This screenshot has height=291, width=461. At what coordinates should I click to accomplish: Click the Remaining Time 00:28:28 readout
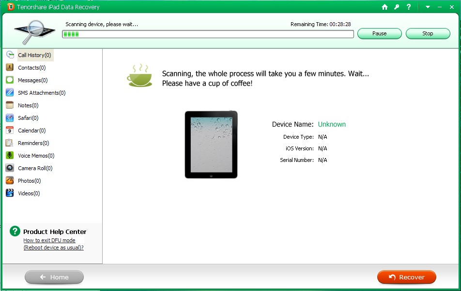[x=321, y=24]
